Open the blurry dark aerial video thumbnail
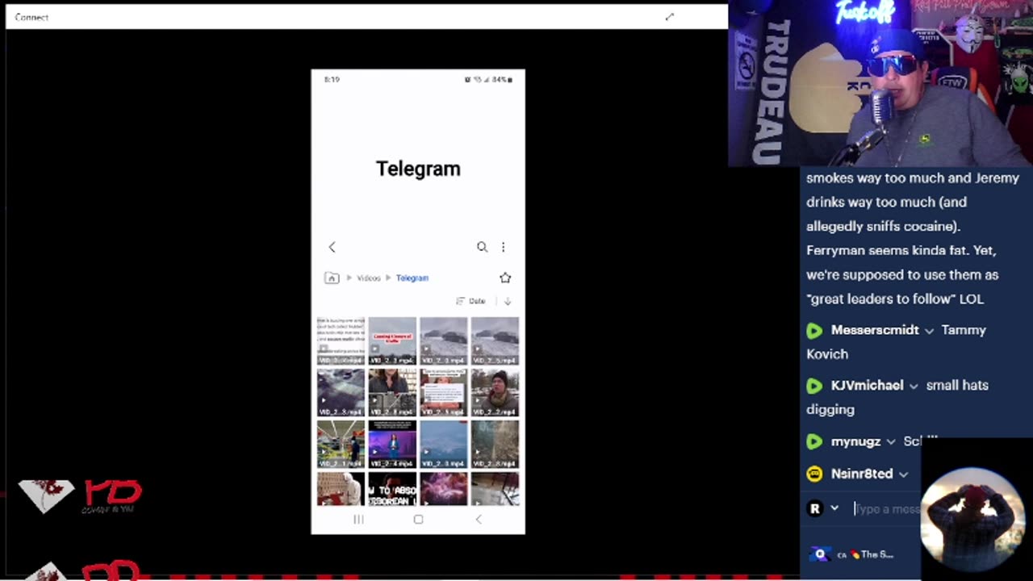Viewport: 1033px width, 581px height. coord(341,392)
